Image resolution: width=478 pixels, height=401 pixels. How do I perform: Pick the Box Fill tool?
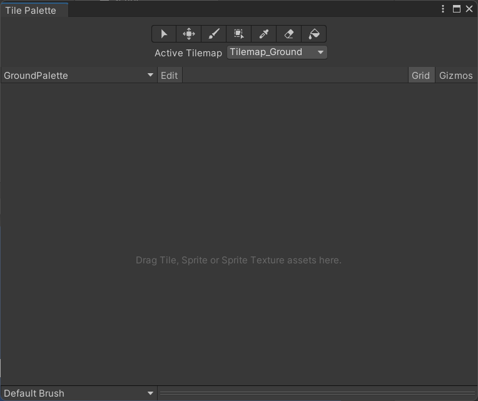point(239,34)
